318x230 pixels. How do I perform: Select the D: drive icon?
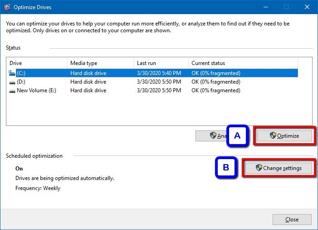[12, 82]
